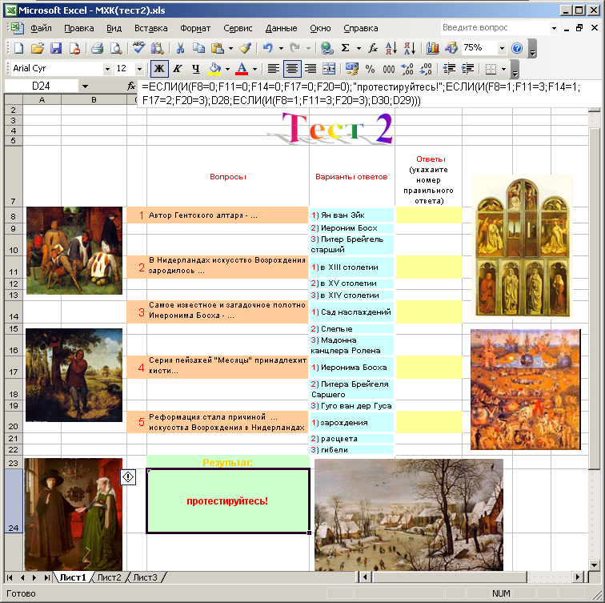The image size is (605, 603).
Task: Go to the last sheet tab arrow
Action: pos(46,577)
